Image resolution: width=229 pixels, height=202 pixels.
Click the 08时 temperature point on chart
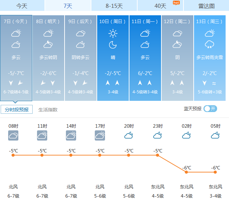coord(13,155)
